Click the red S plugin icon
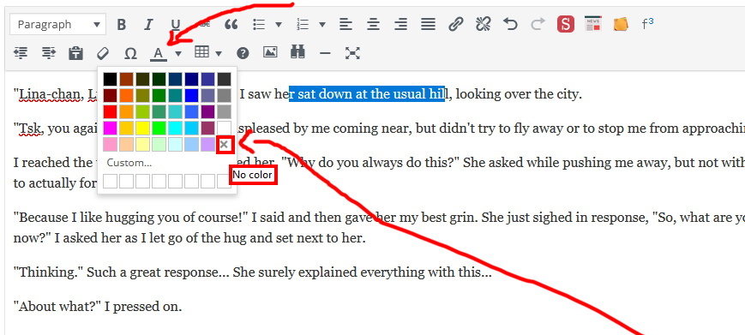This screenshot has height=335, width=745. tap(566, 24)
